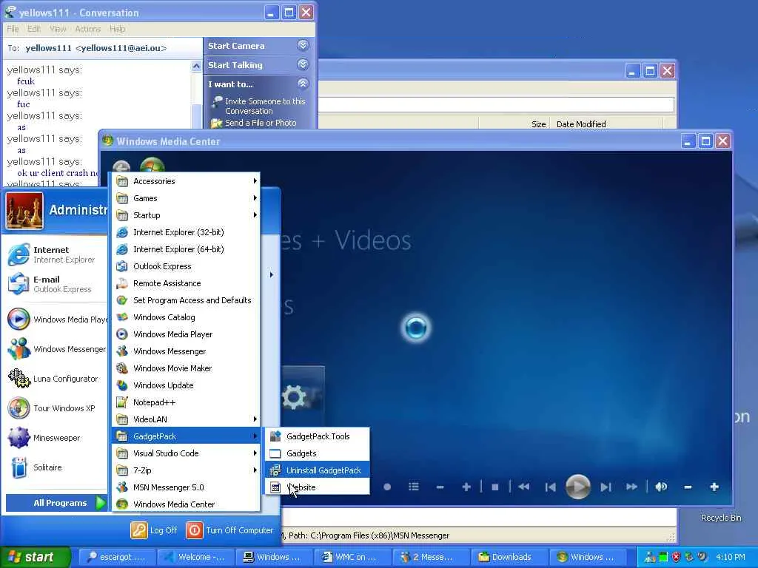Click Log Off button

[x=154, y=530]
